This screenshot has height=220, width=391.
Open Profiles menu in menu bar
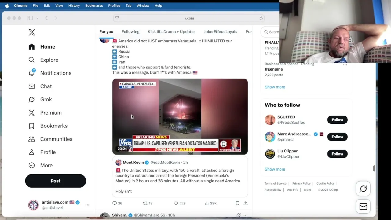click(114, 5)
